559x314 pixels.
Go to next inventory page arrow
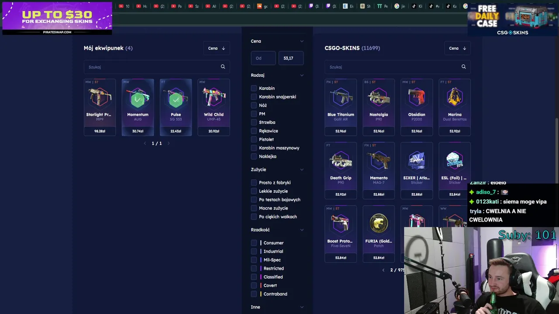coord(169,143)
